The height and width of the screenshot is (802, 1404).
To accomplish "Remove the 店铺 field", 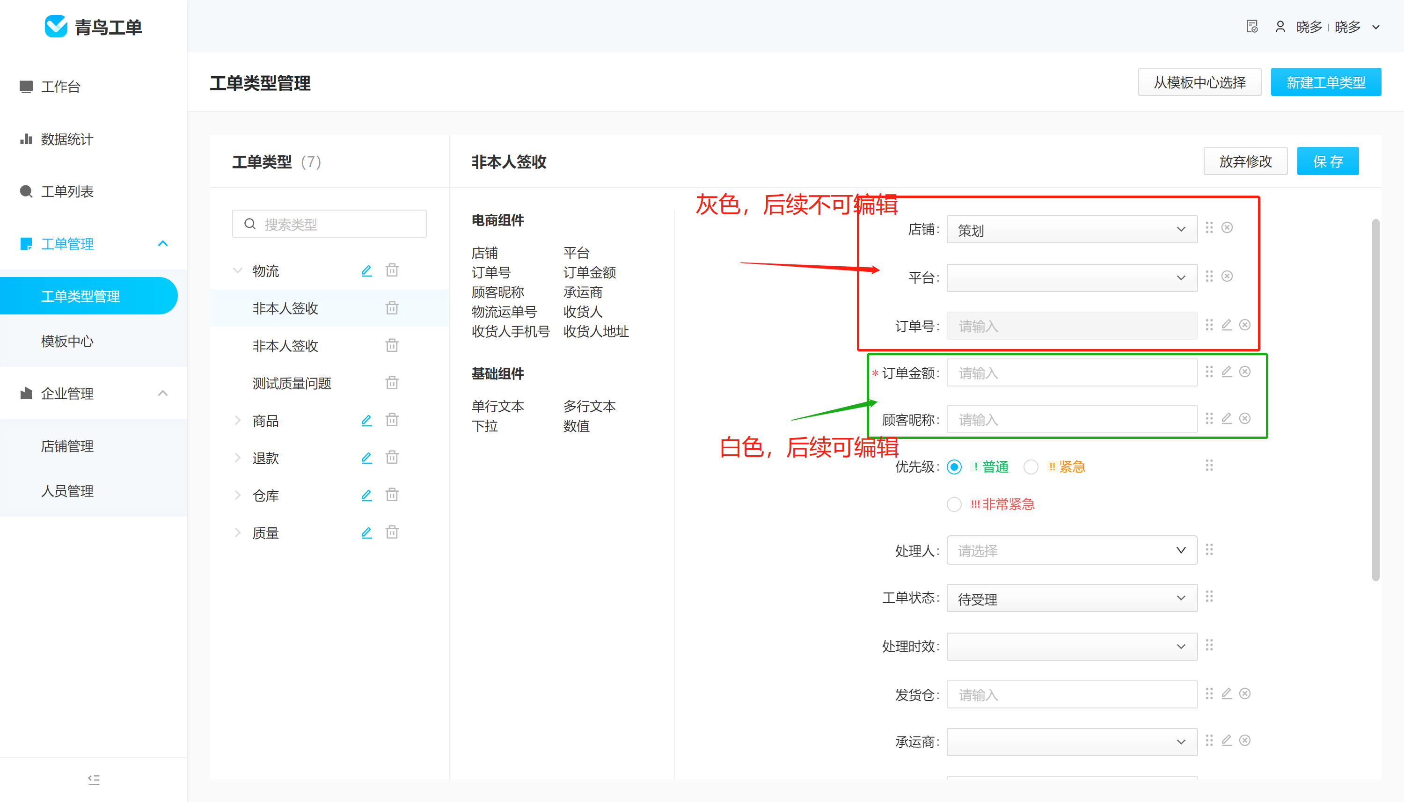I will (1227, 227).
